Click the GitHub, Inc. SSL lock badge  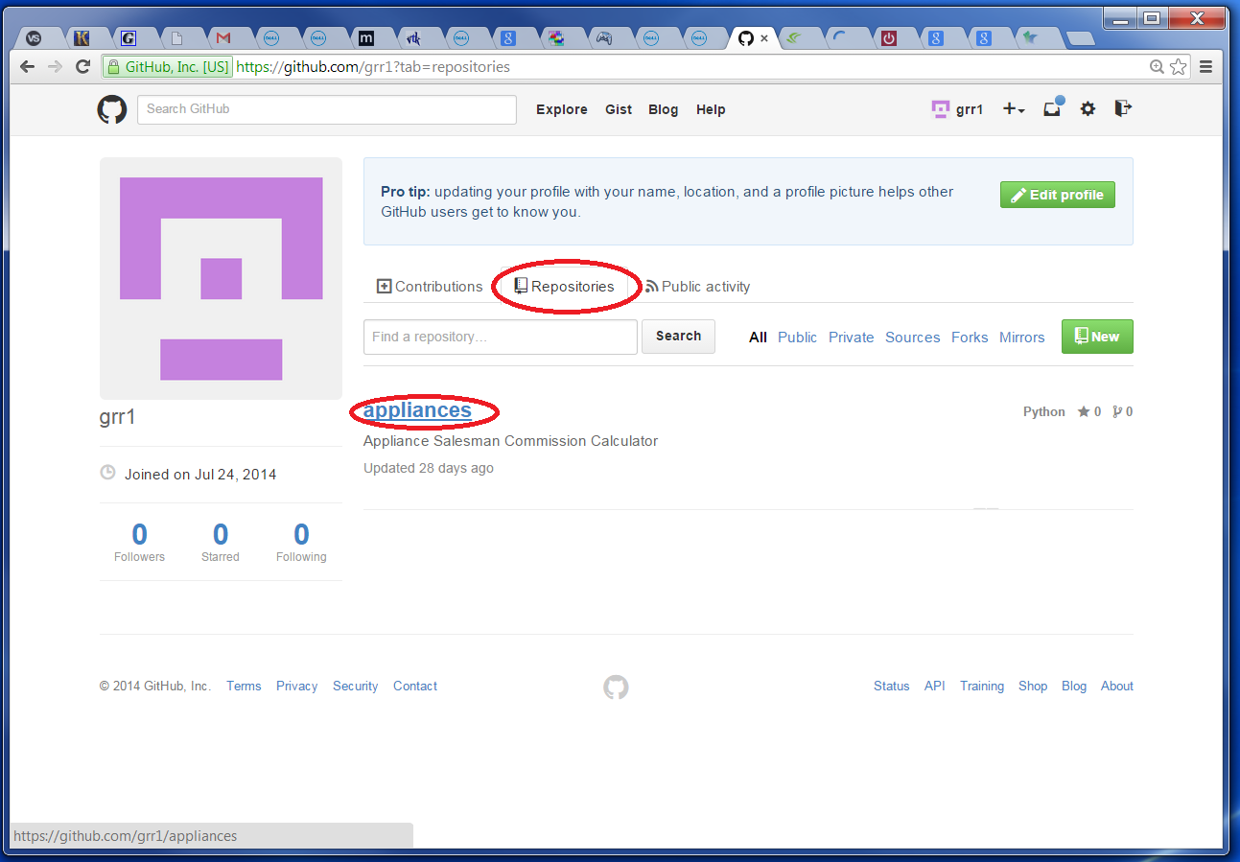tap(168, 67)
